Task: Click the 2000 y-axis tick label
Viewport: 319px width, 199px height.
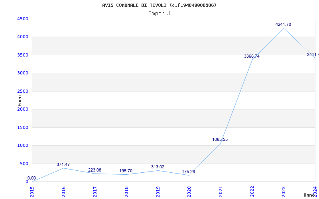Action: point(23,109)
